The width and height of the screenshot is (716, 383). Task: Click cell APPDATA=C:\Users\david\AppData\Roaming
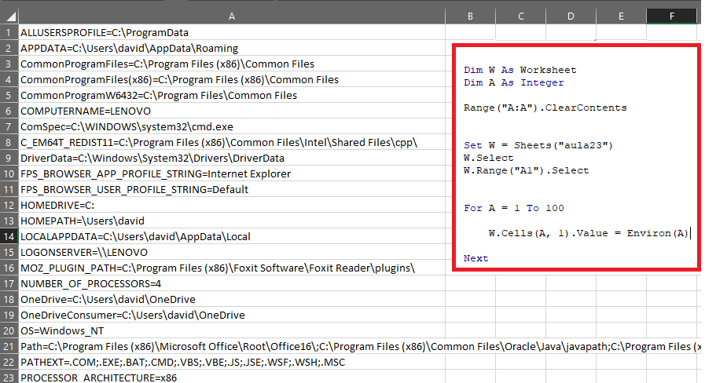[x=232, y=48]
